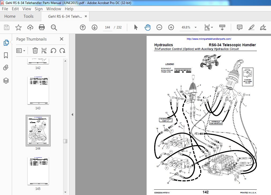Screen dimensions: 271x195
Task: Open the fit page width tool
Action: (207, 27)
